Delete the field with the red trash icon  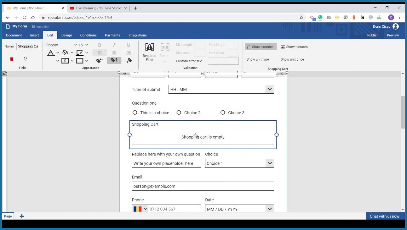pos(12,59)
